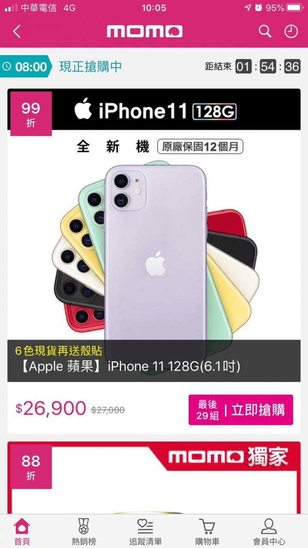Tap 立即搶購 buy now button
The height and width of the screenshot is (548, 308).
tap(241, 410)
